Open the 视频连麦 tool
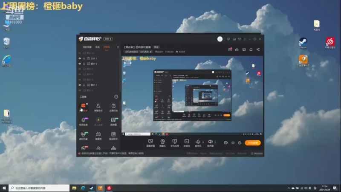Viewport: 341px width, 192px height. (x=84, y=122)
